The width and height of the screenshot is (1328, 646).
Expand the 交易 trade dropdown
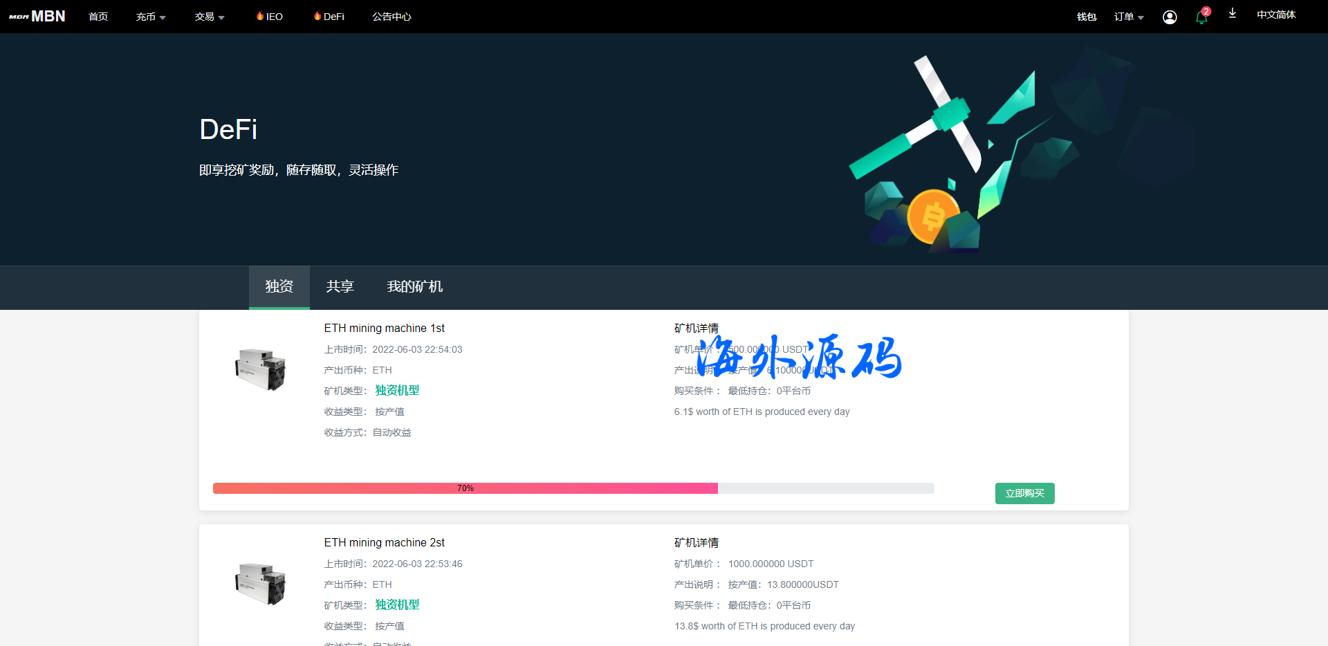(x=209, y=17)
